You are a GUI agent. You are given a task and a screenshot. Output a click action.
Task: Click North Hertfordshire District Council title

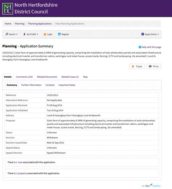pos(36,8)
